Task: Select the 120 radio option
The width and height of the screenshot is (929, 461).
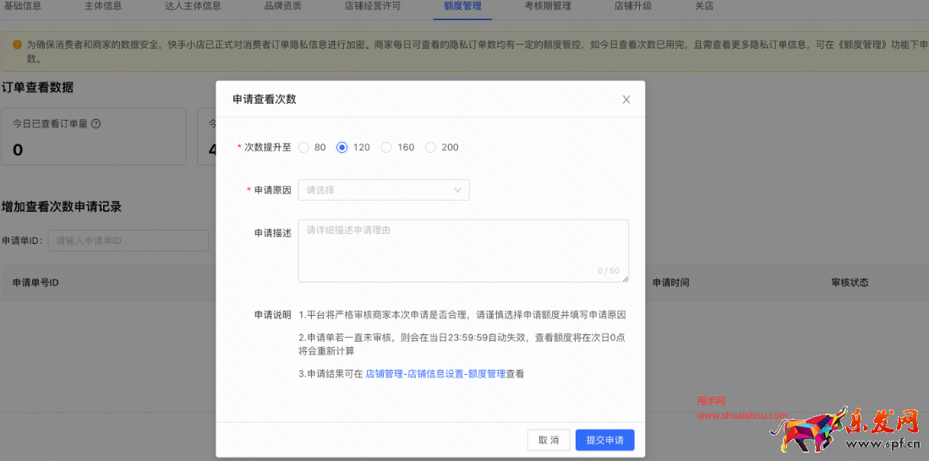Action: pyautogui.click(x=342, y=148)
